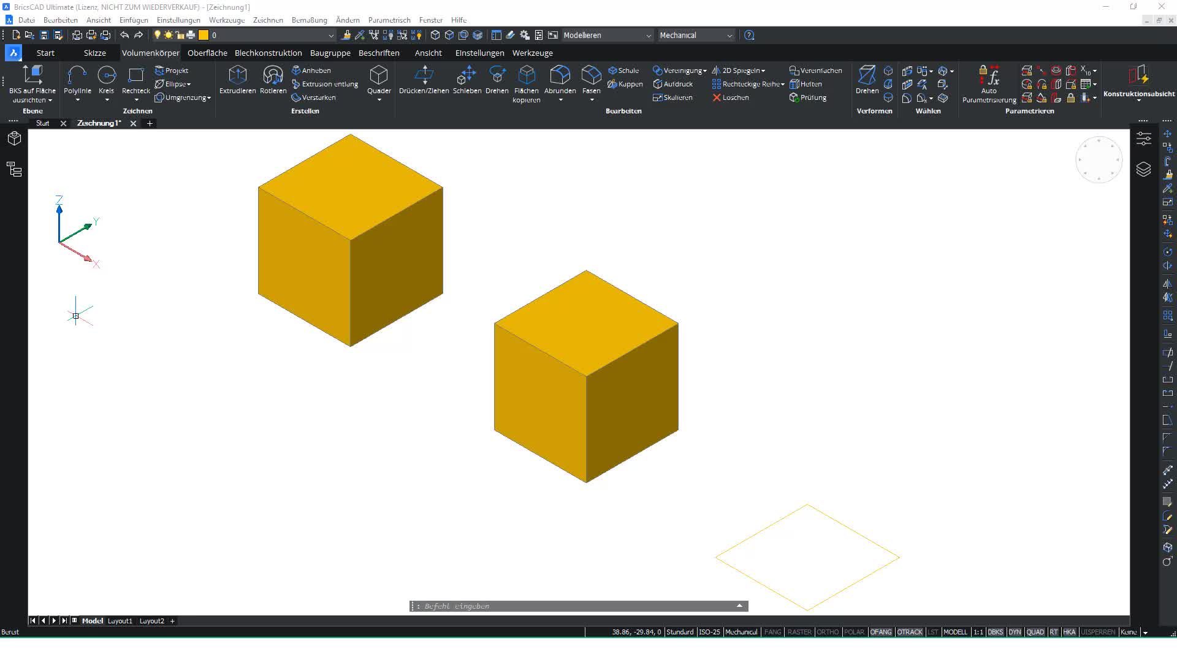Toggle OTRACK in status bar
1177x662 pixels.
[x=910, y=632]
